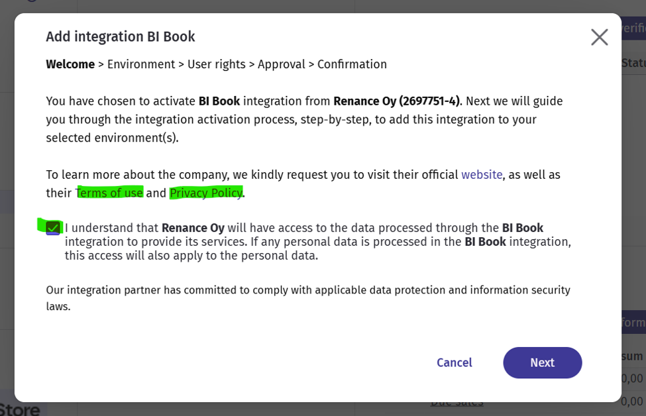Screen dimensions: 646x416
Task: Open the Privacy Policy link
Action: pyautogui.click(x=206, y=193)
